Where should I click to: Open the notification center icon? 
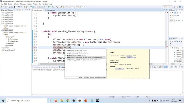[x=180, y=100]
